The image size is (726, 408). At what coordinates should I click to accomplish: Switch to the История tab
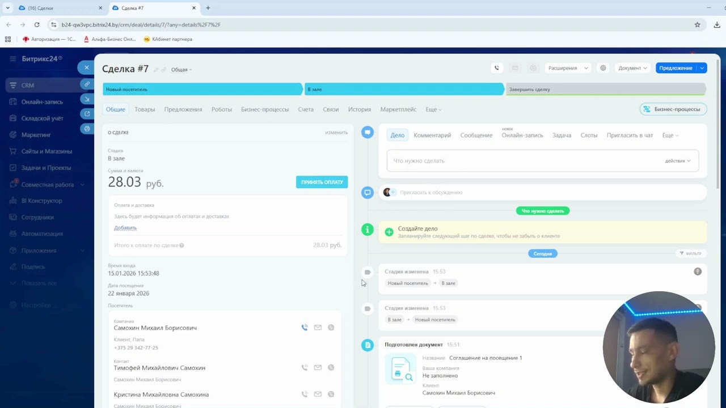pyautogui.click(x=360, y=109)
